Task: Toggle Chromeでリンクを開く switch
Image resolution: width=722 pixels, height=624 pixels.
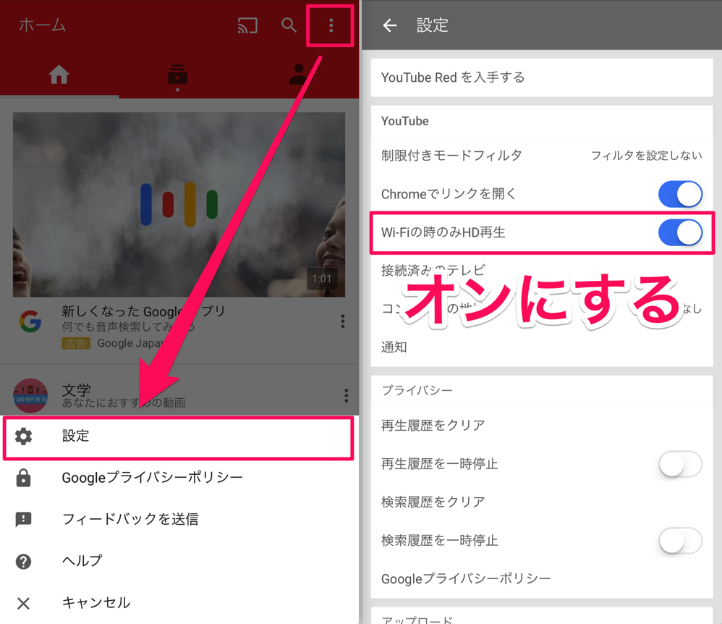Action: point(680,194)
